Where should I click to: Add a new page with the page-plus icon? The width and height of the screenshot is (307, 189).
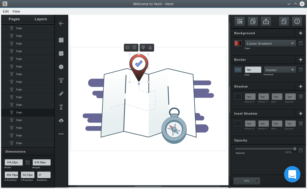pos(284,21)
